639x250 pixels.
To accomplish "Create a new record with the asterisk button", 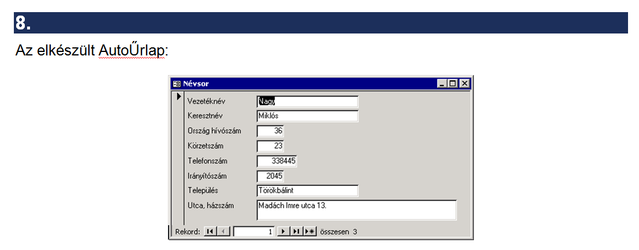I will coord(311,232).
